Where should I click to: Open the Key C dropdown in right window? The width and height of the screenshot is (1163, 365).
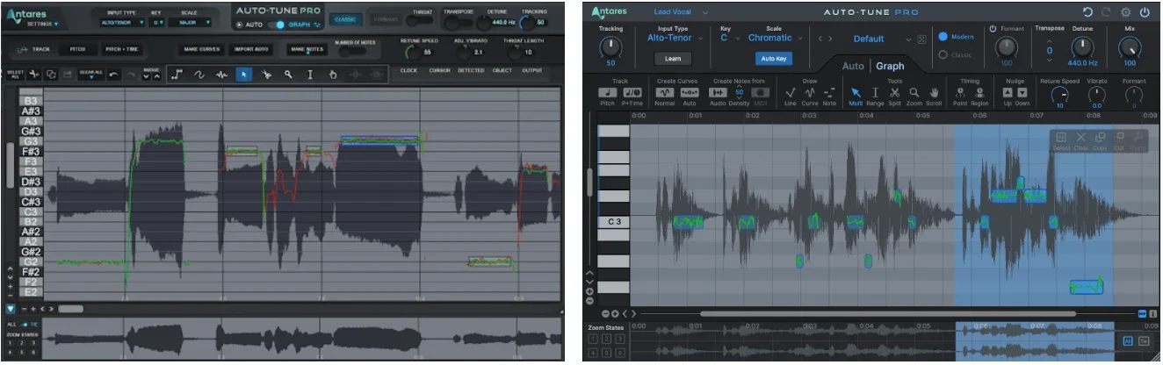[730, 38]
